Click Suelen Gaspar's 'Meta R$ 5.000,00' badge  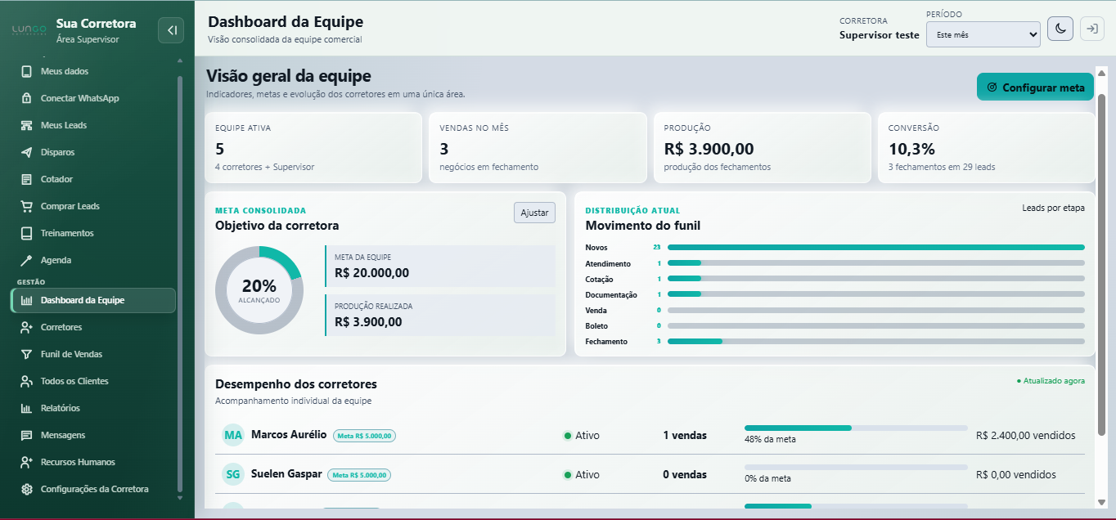pyautogui.click(x=359, y=475)
